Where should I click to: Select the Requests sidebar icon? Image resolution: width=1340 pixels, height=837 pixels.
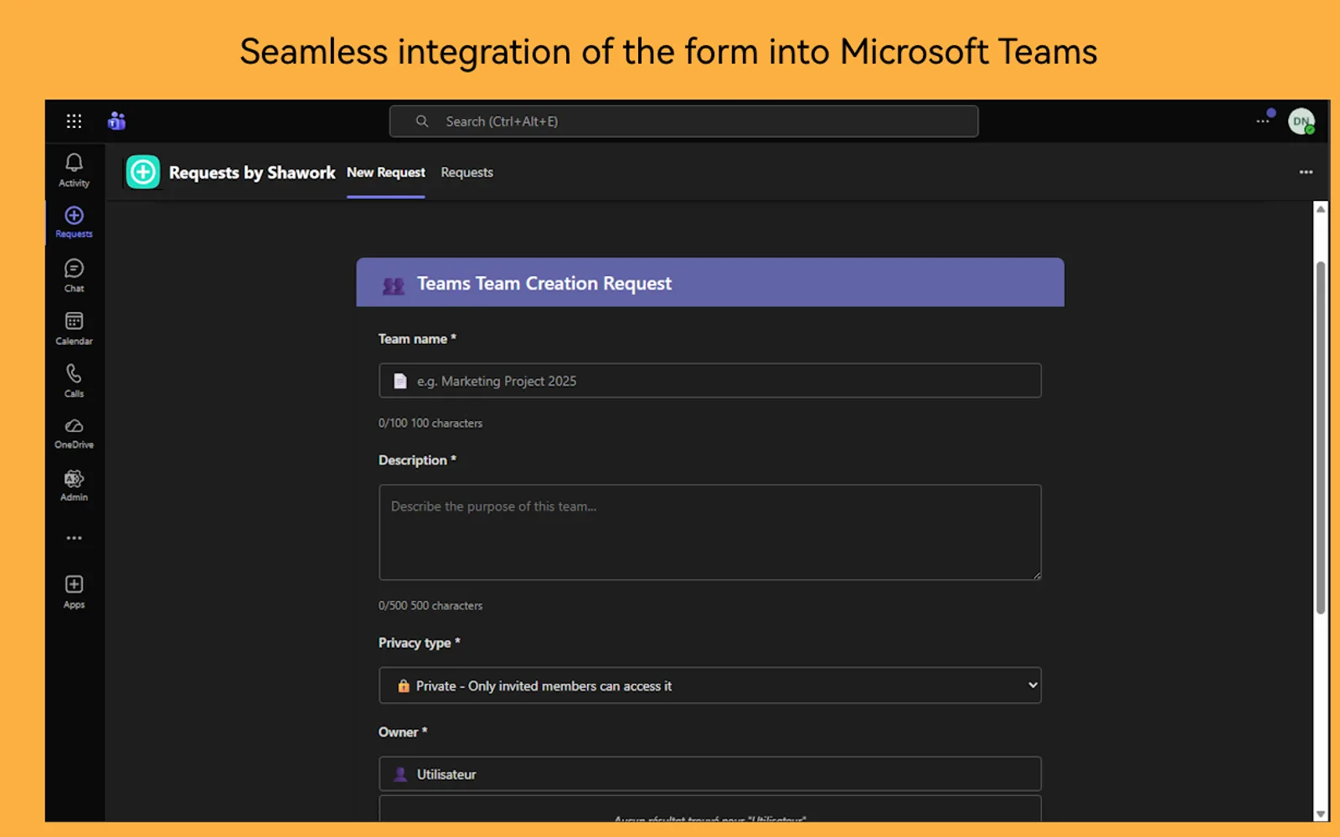point(74,223)
